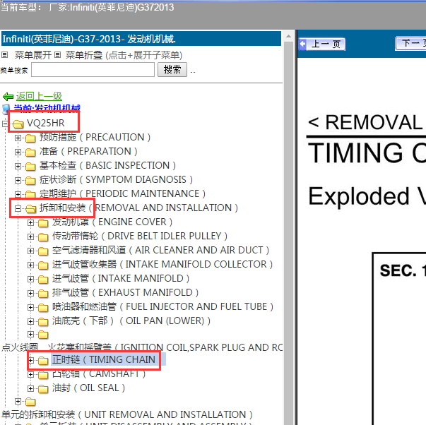
Task: Click the FUEL INJECTOR AND FUEL TUBE folder icon
Action: coord(43,308)
